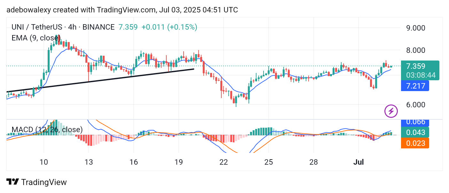Click the current price label 7.359 on axis
The width and height of the screenshot is (449, 193).
[x=415, y=66]
